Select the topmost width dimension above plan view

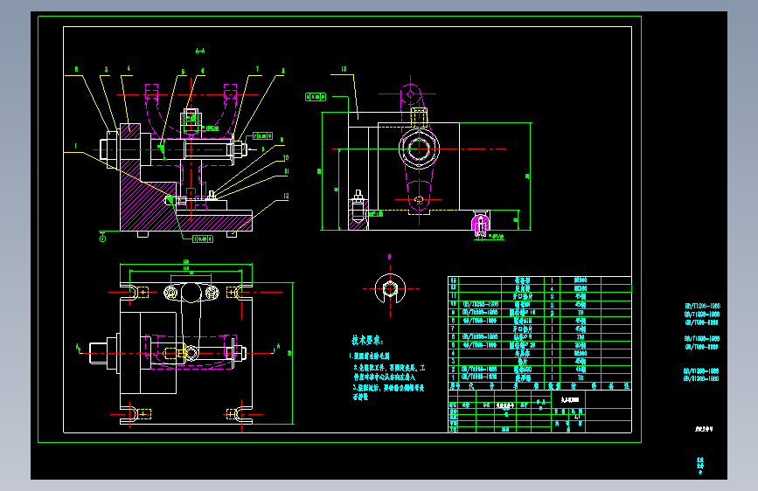point(186,264)
